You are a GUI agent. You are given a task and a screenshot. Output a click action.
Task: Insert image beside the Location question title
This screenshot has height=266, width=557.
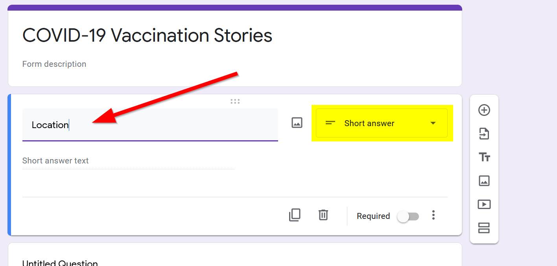coord(297,123)
